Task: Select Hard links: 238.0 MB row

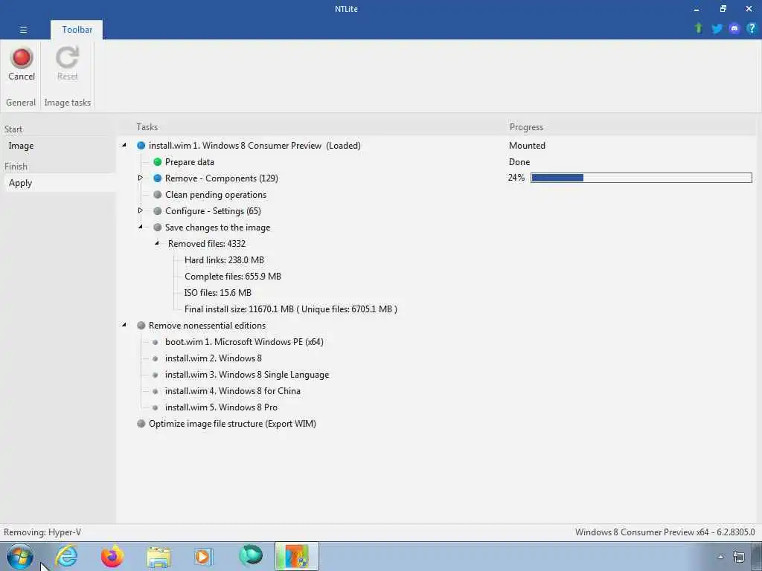Action: click(224, 259)
